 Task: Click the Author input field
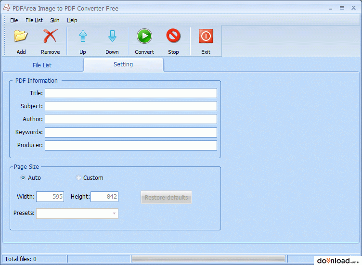(x=130, y=119)
